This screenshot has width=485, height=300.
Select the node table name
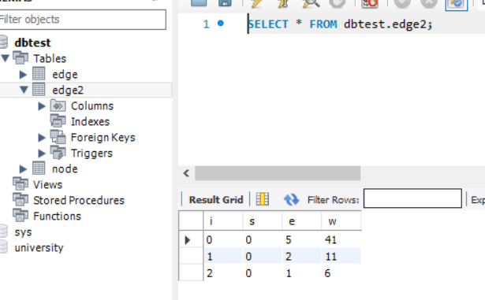coord(65,169)
